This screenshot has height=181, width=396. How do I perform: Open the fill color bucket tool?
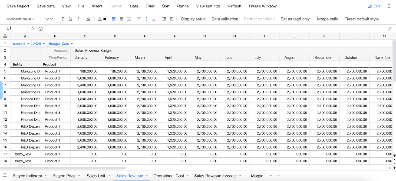(x=88, y=19)
